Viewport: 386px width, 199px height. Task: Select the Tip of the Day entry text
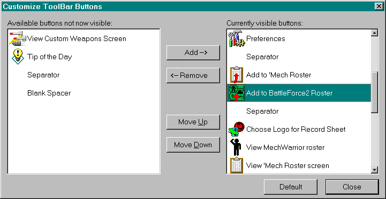[x=49, y=57]
